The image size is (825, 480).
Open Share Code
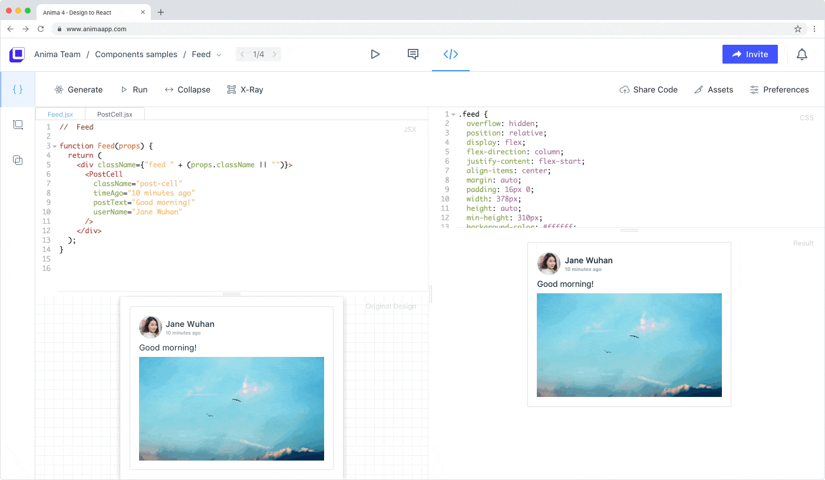[648, 90]
